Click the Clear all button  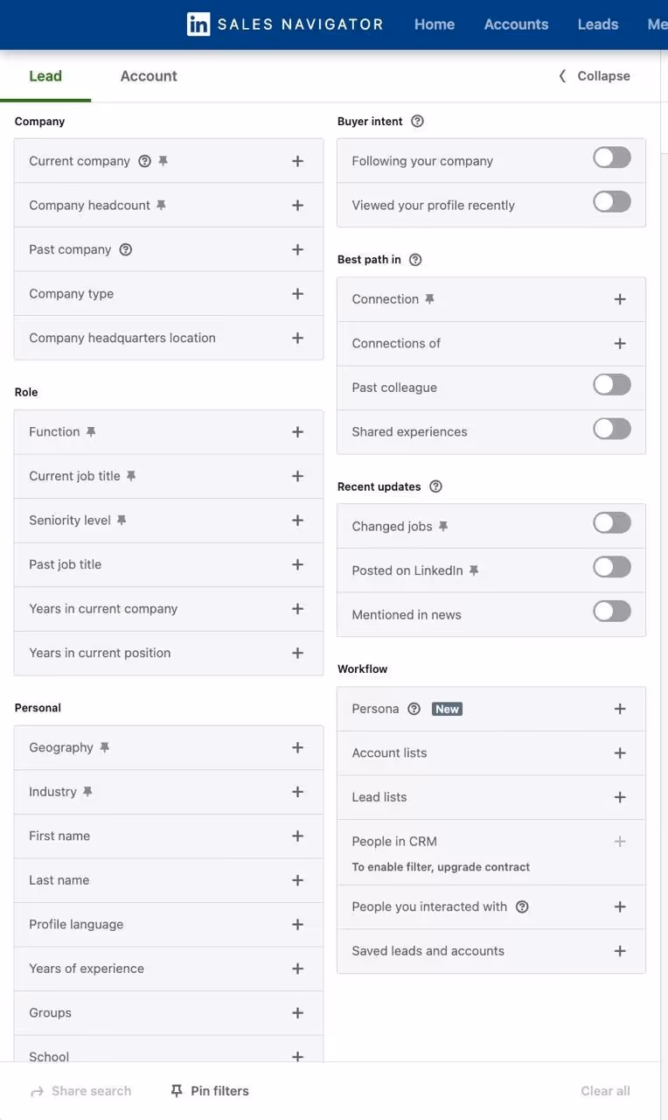605,1090
